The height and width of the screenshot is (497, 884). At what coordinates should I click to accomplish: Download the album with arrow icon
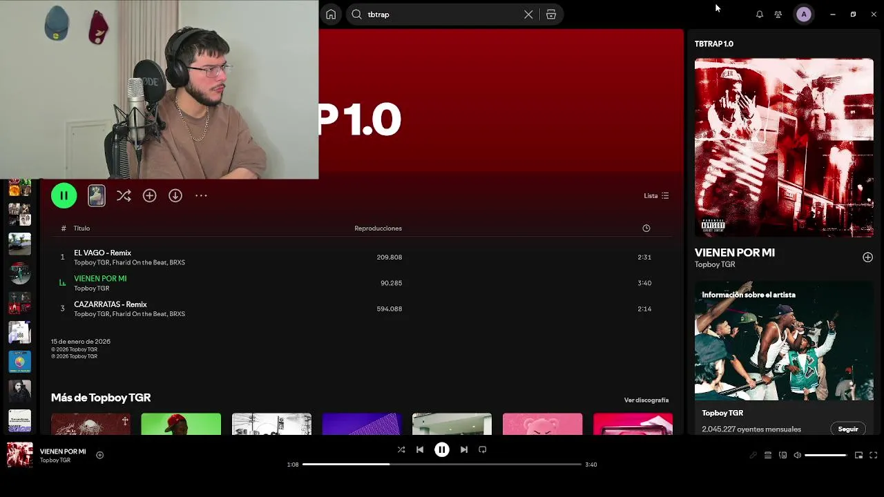(175, 196)
